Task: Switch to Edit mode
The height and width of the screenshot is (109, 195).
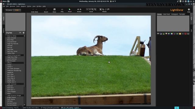Action: [x=17, y=10]
